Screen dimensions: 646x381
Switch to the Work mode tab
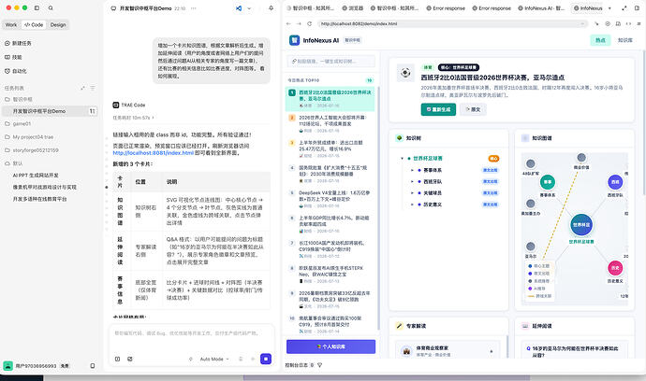[11, 24]
